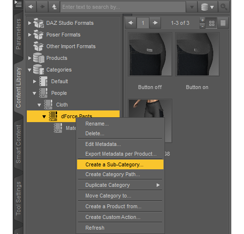244x234 pixels.
Task: Select Other Import Formats label
Action: pos(71,46)
